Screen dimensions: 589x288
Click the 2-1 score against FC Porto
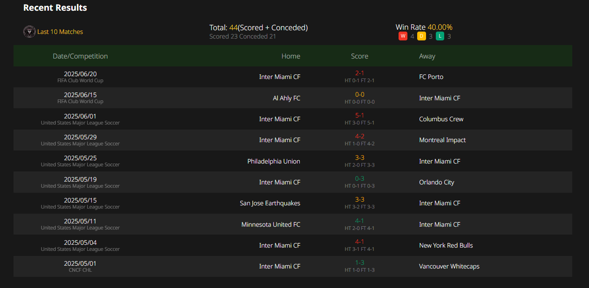(359, 73)
